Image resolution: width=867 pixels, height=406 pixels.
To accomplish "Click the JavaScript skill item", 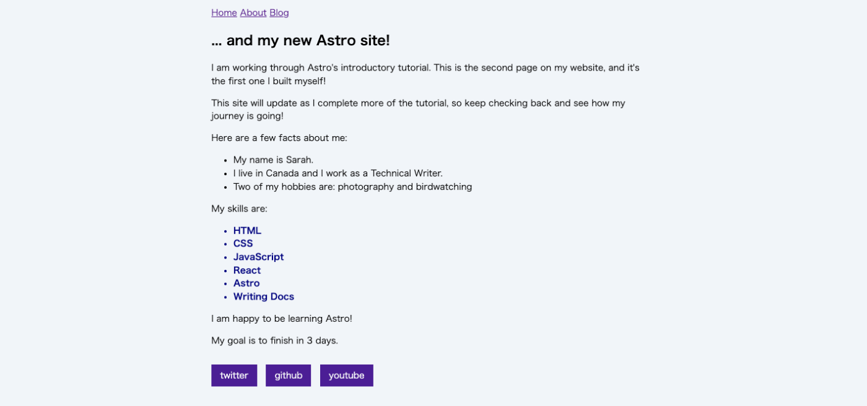I will [x=258, y=257].
